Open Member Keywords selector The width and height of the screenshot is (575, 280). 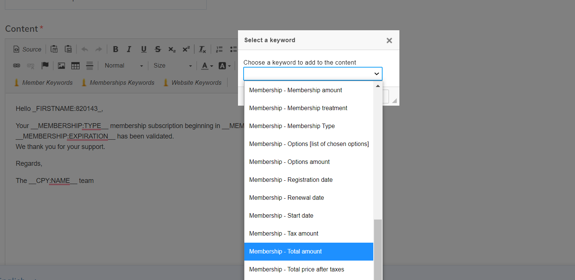coord(43,83)
